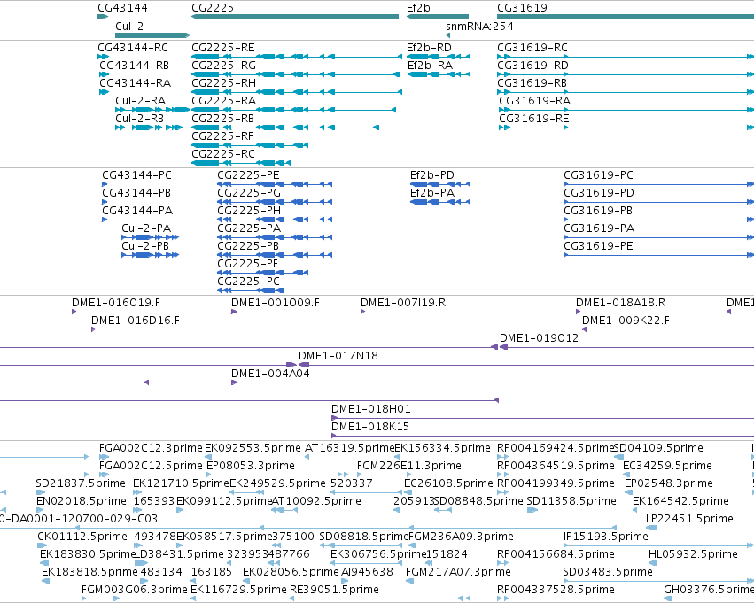754x603 pixels.
Task: Click the CG2225-RG transcript label
Action: point(223,66)
